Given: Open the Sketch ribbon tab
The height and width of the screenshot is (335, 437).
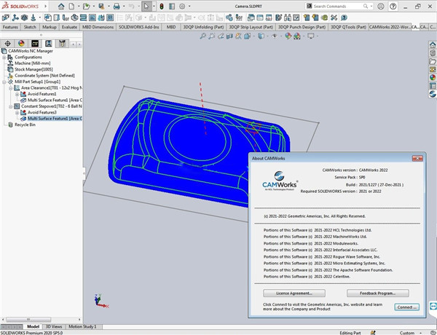Looking at the screenshot, I should tap(30, 27).
